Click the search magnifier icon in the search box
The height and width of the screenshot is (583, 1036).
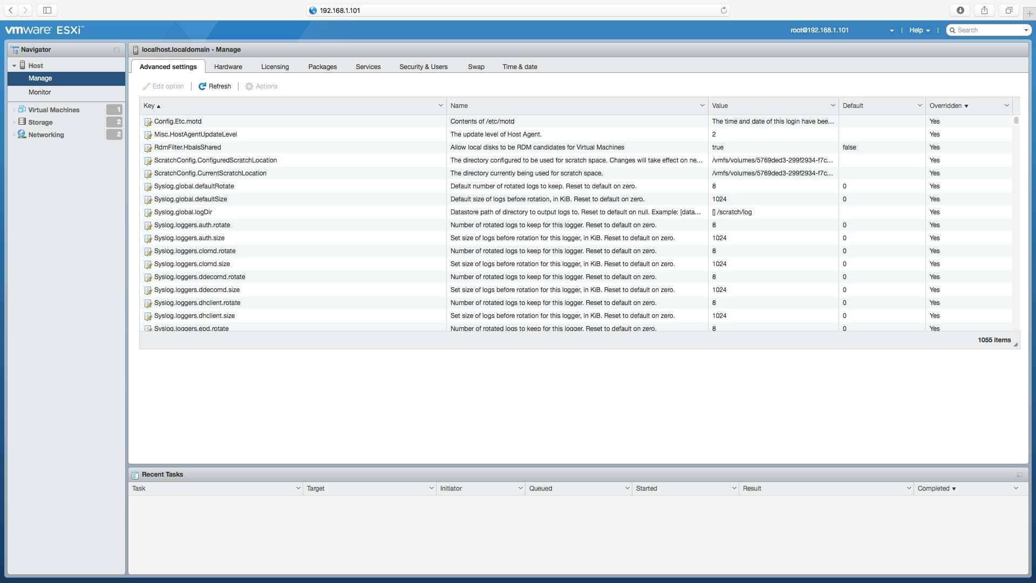click(x=953, y=30)
